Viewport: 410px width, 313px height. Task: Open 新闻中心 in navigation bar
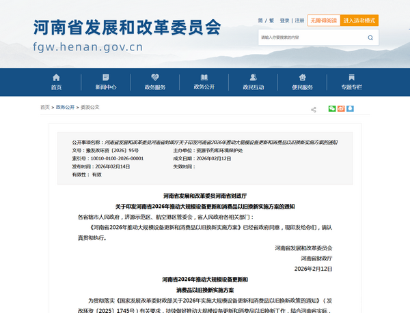[x=106, y=82]
